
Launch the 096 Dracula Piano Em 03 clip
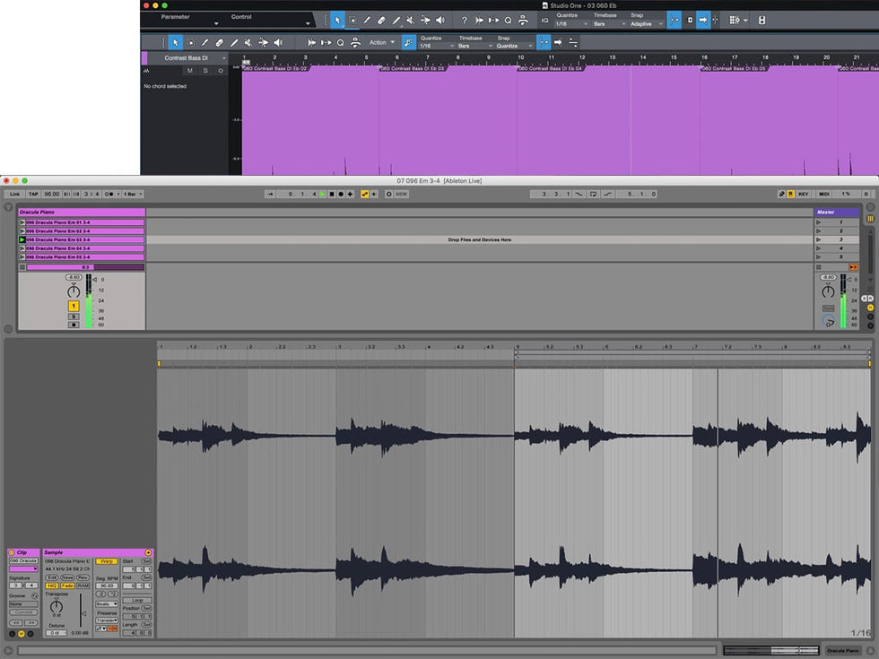pos(22,239)
